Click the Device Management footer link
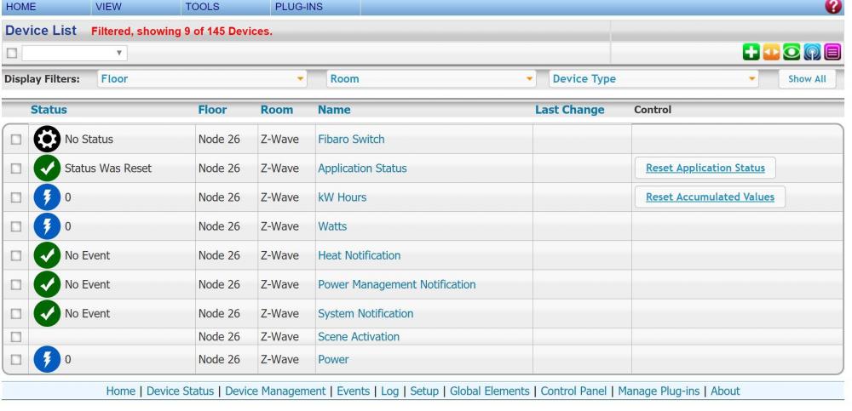 pos(277,391)
